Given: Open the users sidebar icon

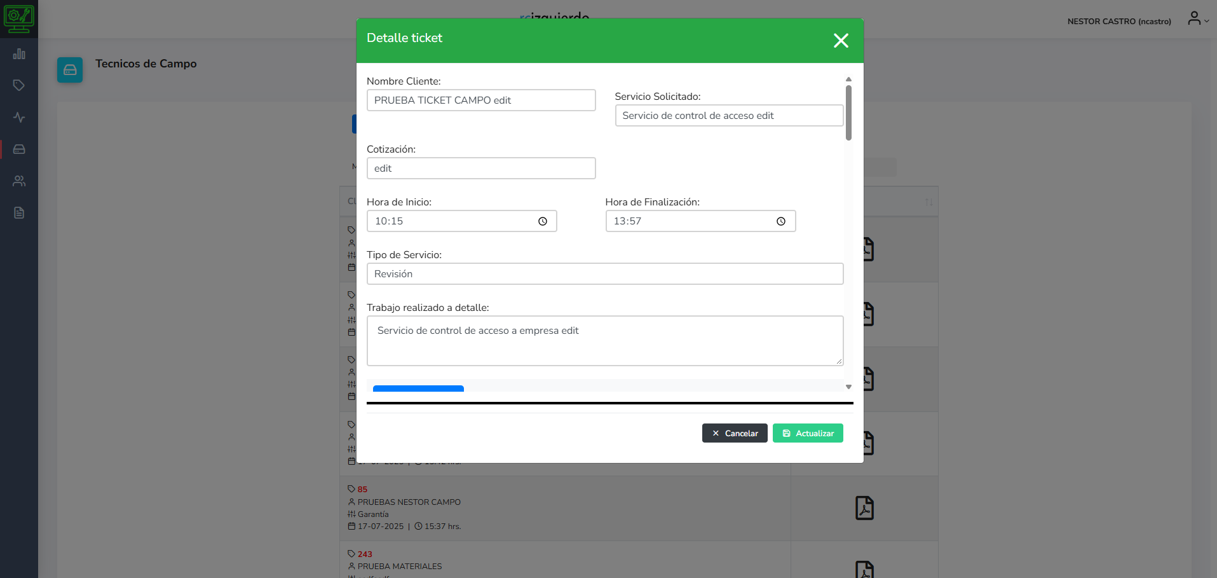Looking at the screenshot, I should tap(19, 181).
